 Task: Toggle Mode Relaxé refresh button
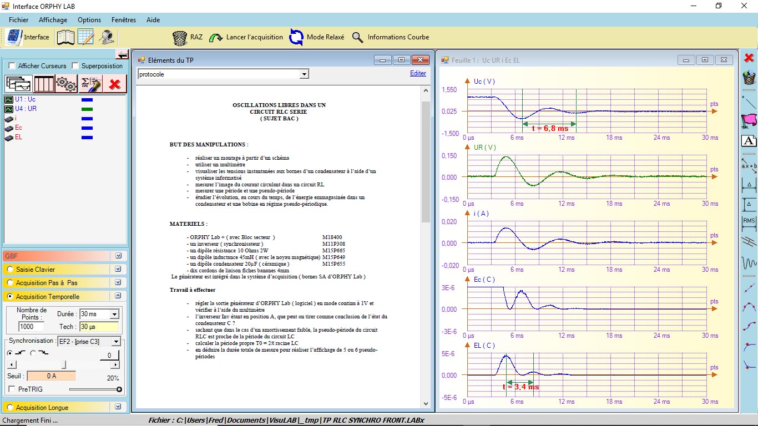pyautogui.click(x=317, y=37)
